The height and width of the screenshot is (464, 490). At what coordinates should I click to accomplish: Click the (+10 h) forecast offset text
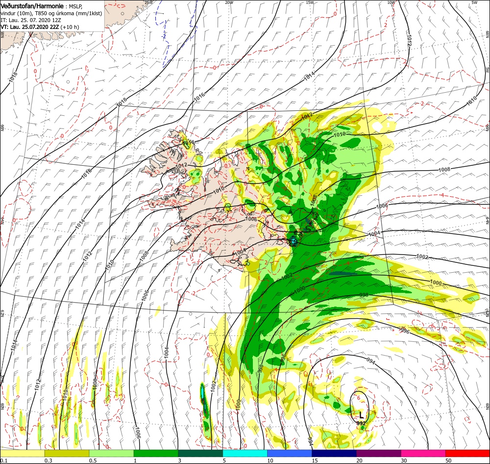point(70,27)
